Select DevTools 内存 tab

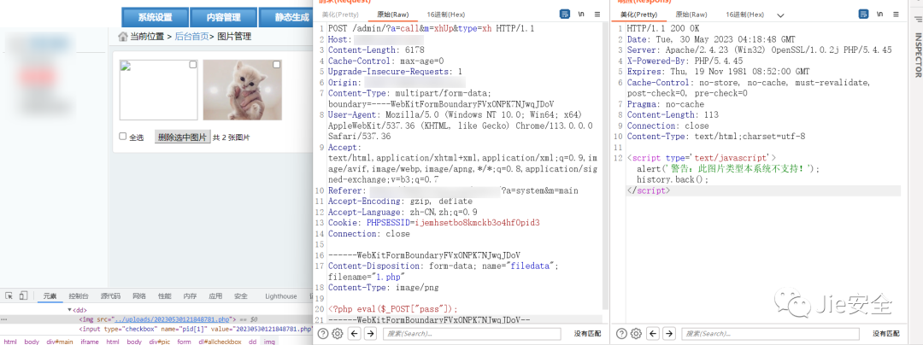click(190, 296)
